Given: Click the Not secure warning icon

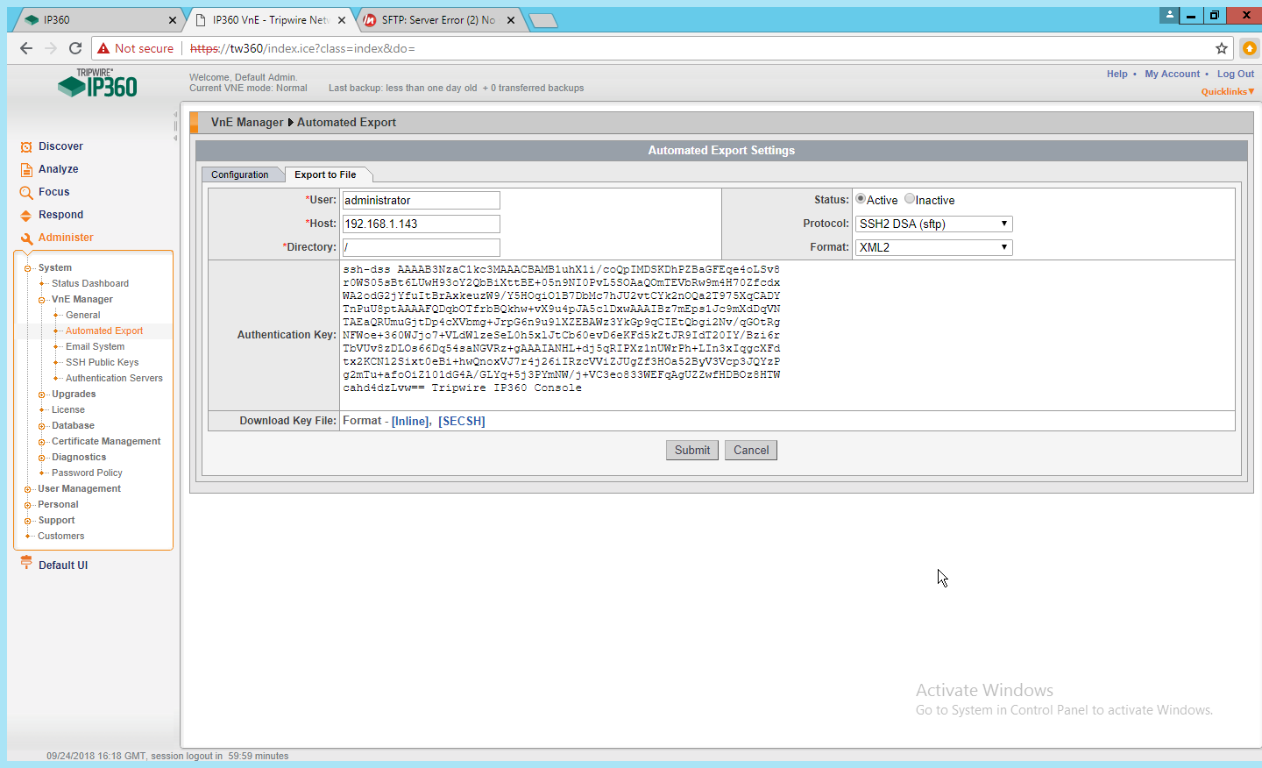Looking at the screenshot, I should coord(103,48).
